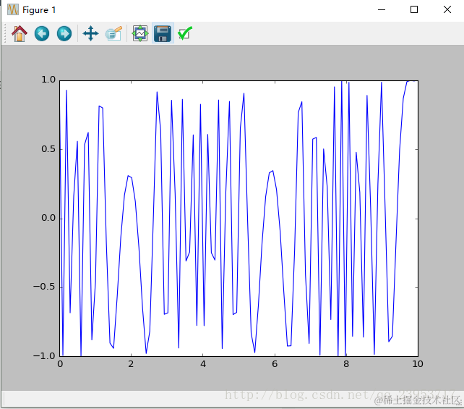This screenshot has width=464, height=409.
Task: Click the Home reset view icon
Action: click(x=20, y=33)
